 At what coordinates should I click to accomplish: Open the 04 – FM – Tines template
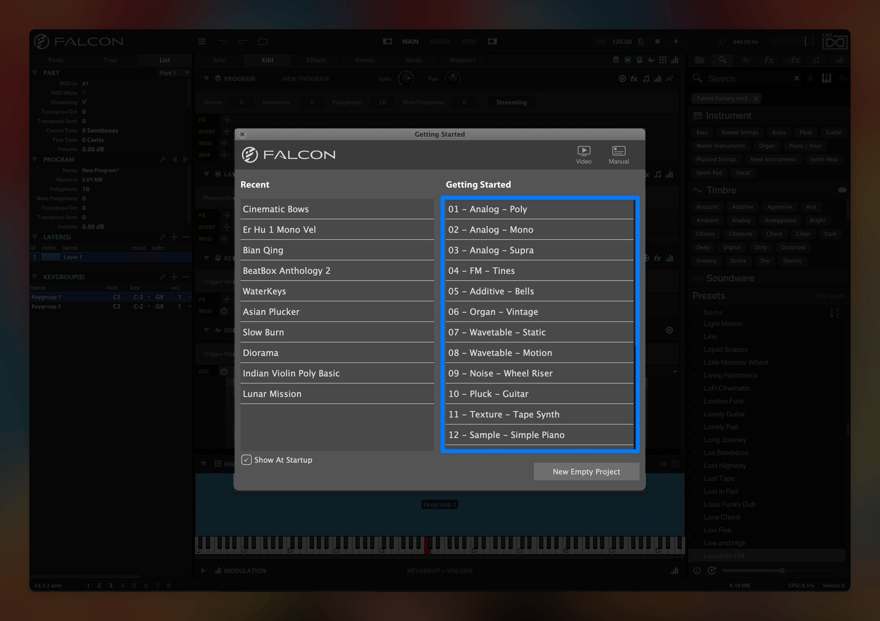pos(540,271)
